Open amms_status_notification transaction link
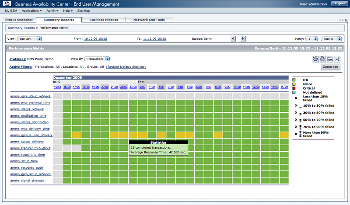This screenshot has width=350, height=205. coord(29,122)
